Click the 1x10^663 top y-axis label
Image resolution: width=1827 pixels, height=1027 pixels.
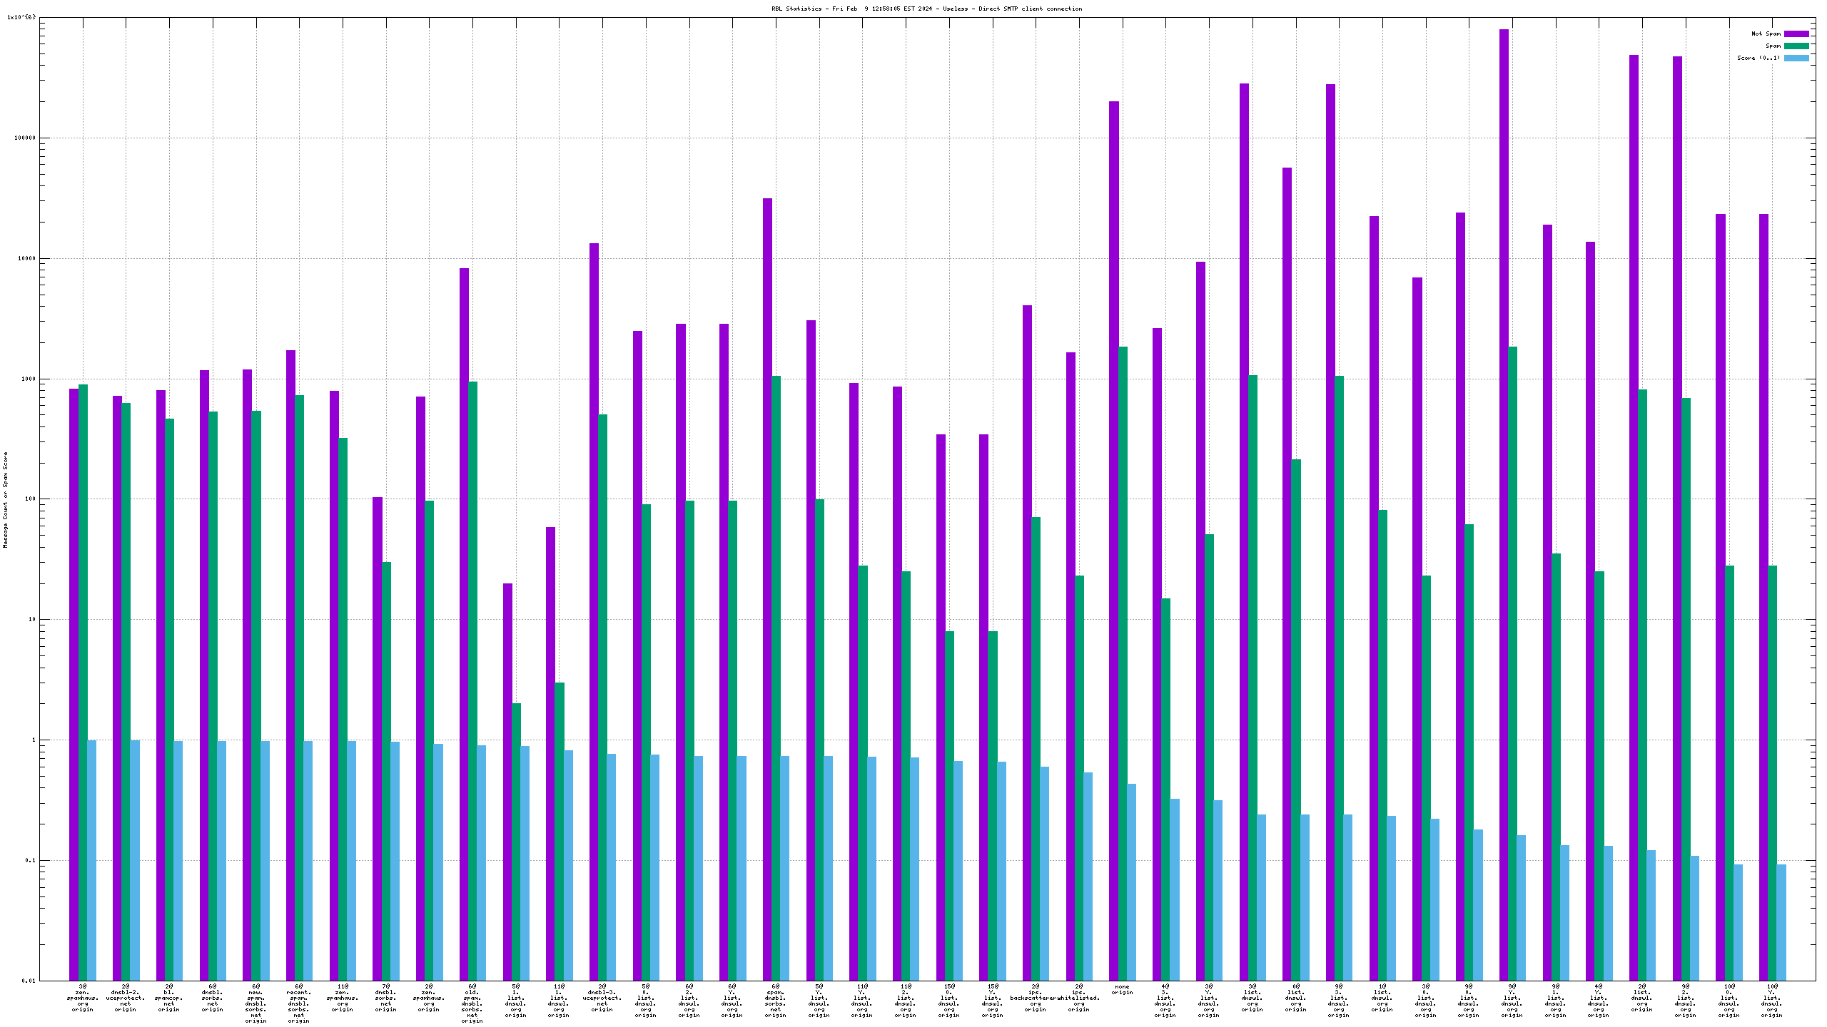tap(21, 17)
